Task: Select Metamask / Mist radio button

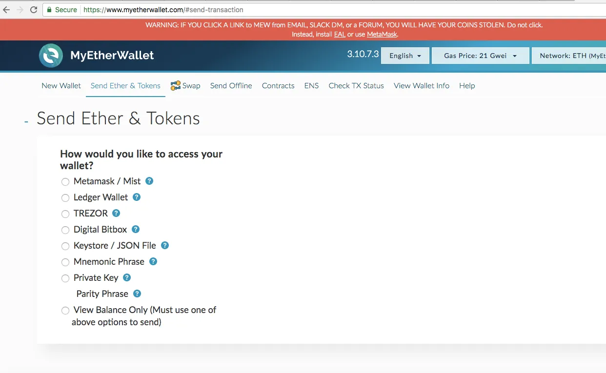Action: tap(65, 182)
